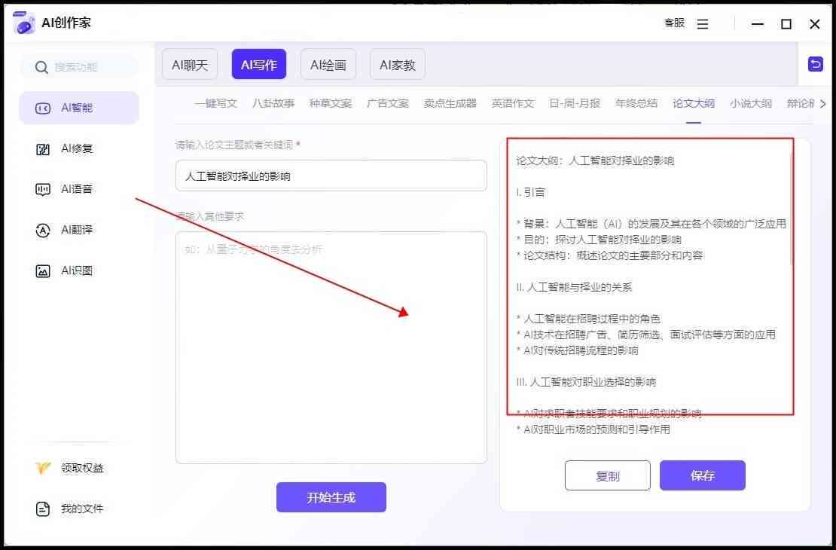
Task: Open 我的文件 in the sidebar
Action: (79, 509)
